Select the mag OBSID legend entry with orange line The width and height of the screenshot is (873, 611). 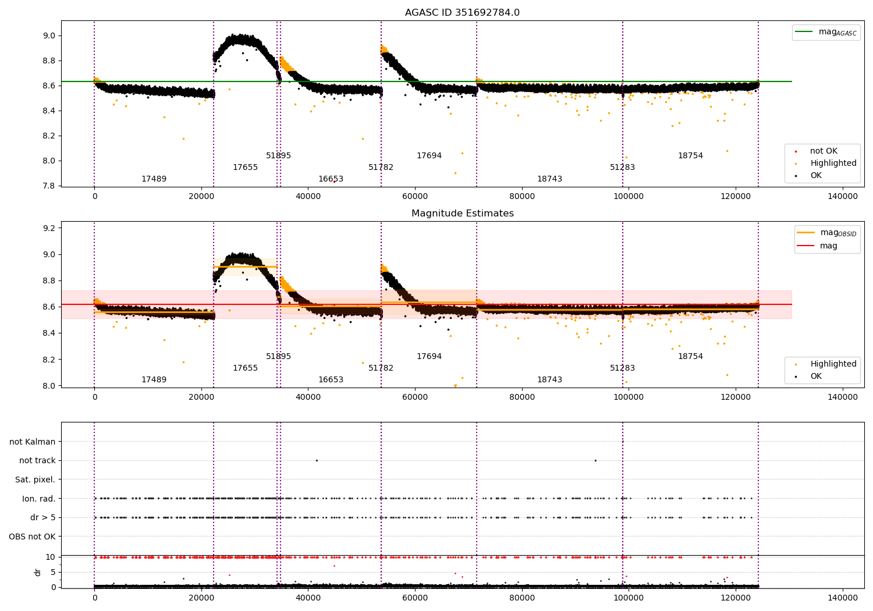tap(827, 233)
